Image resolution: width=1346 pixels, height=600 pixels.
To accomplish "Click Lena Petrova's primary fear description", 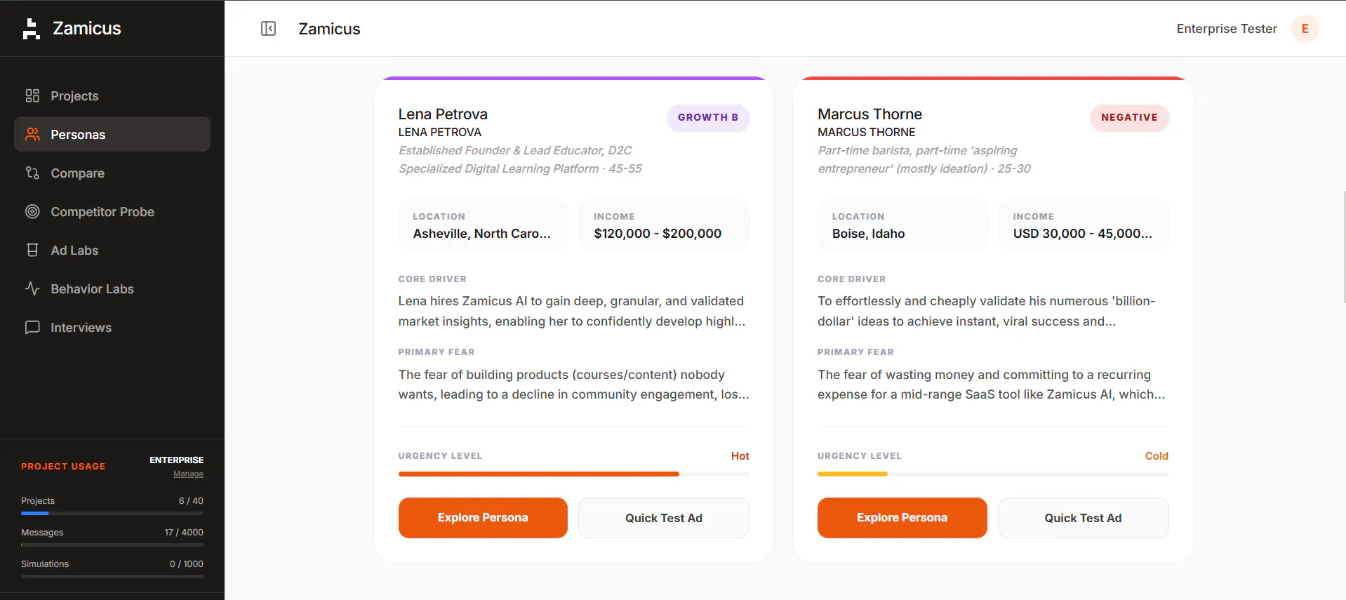I will (x=574, y=385).
